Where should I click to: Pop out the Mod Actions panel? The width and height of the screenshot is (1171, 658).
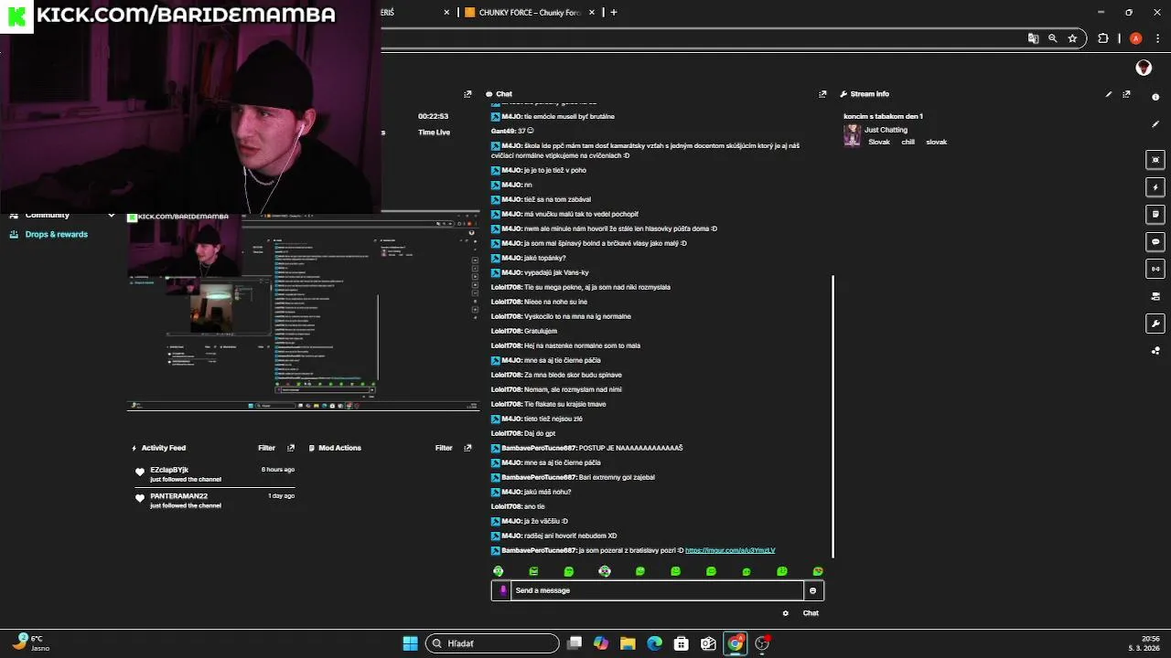467,448
